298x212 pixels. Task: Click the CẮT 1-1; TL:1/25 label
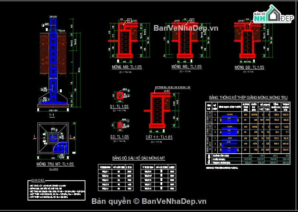pyautogui.click(x=159, y=137)
